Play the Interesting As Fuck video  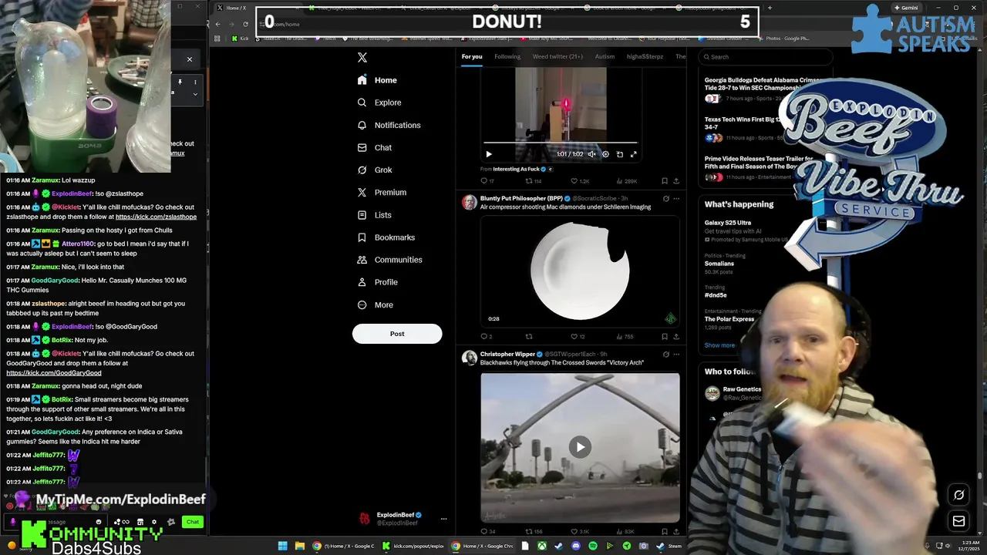tap(488, 154)
